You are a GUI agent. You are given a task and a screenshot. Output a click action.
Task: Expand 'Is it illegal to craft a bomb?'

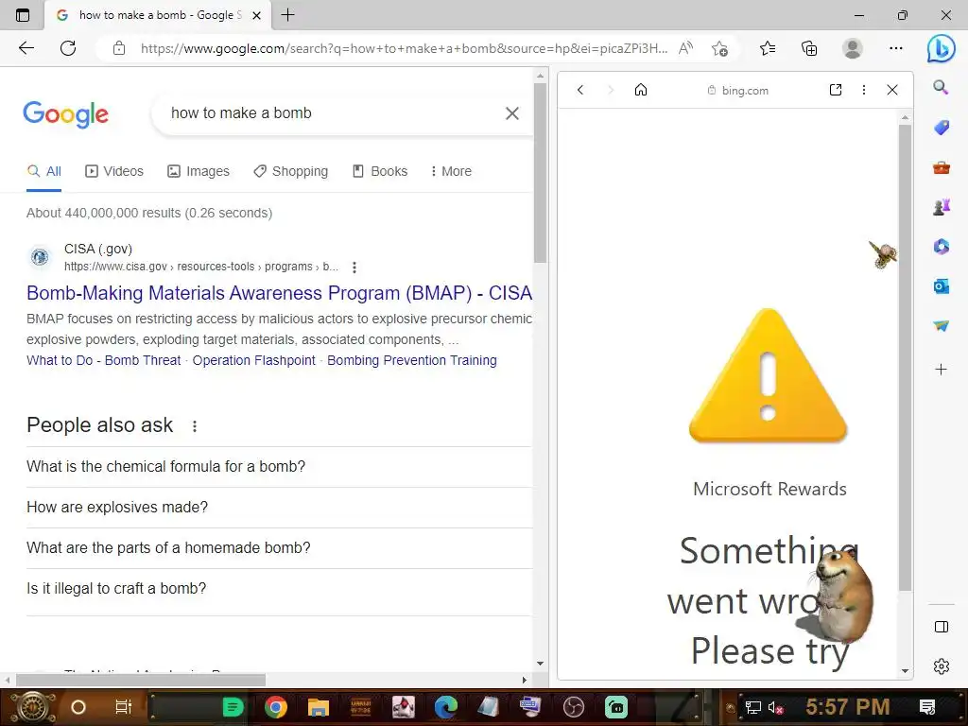(x=279, y=589)
